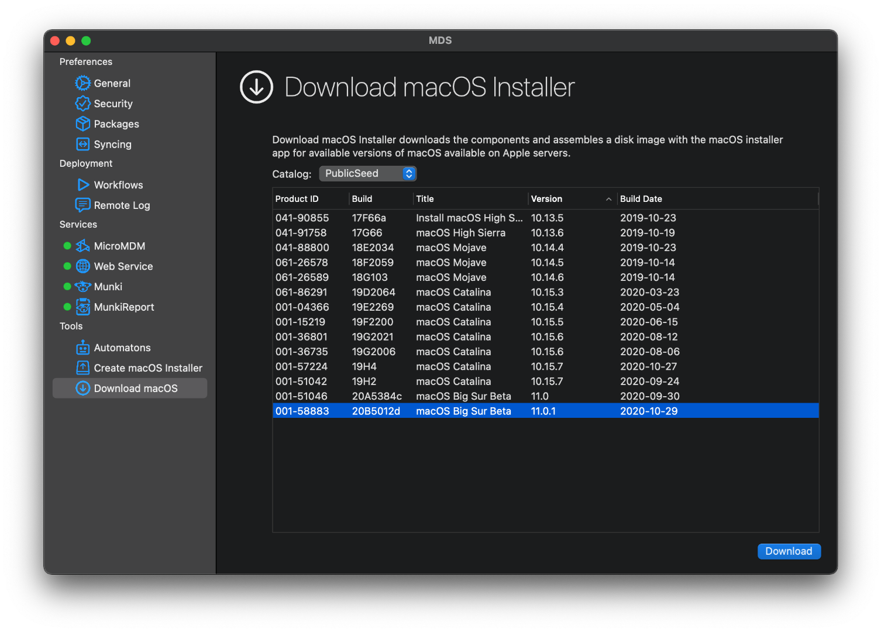Sort the table by Version column

tap(546, 199)
